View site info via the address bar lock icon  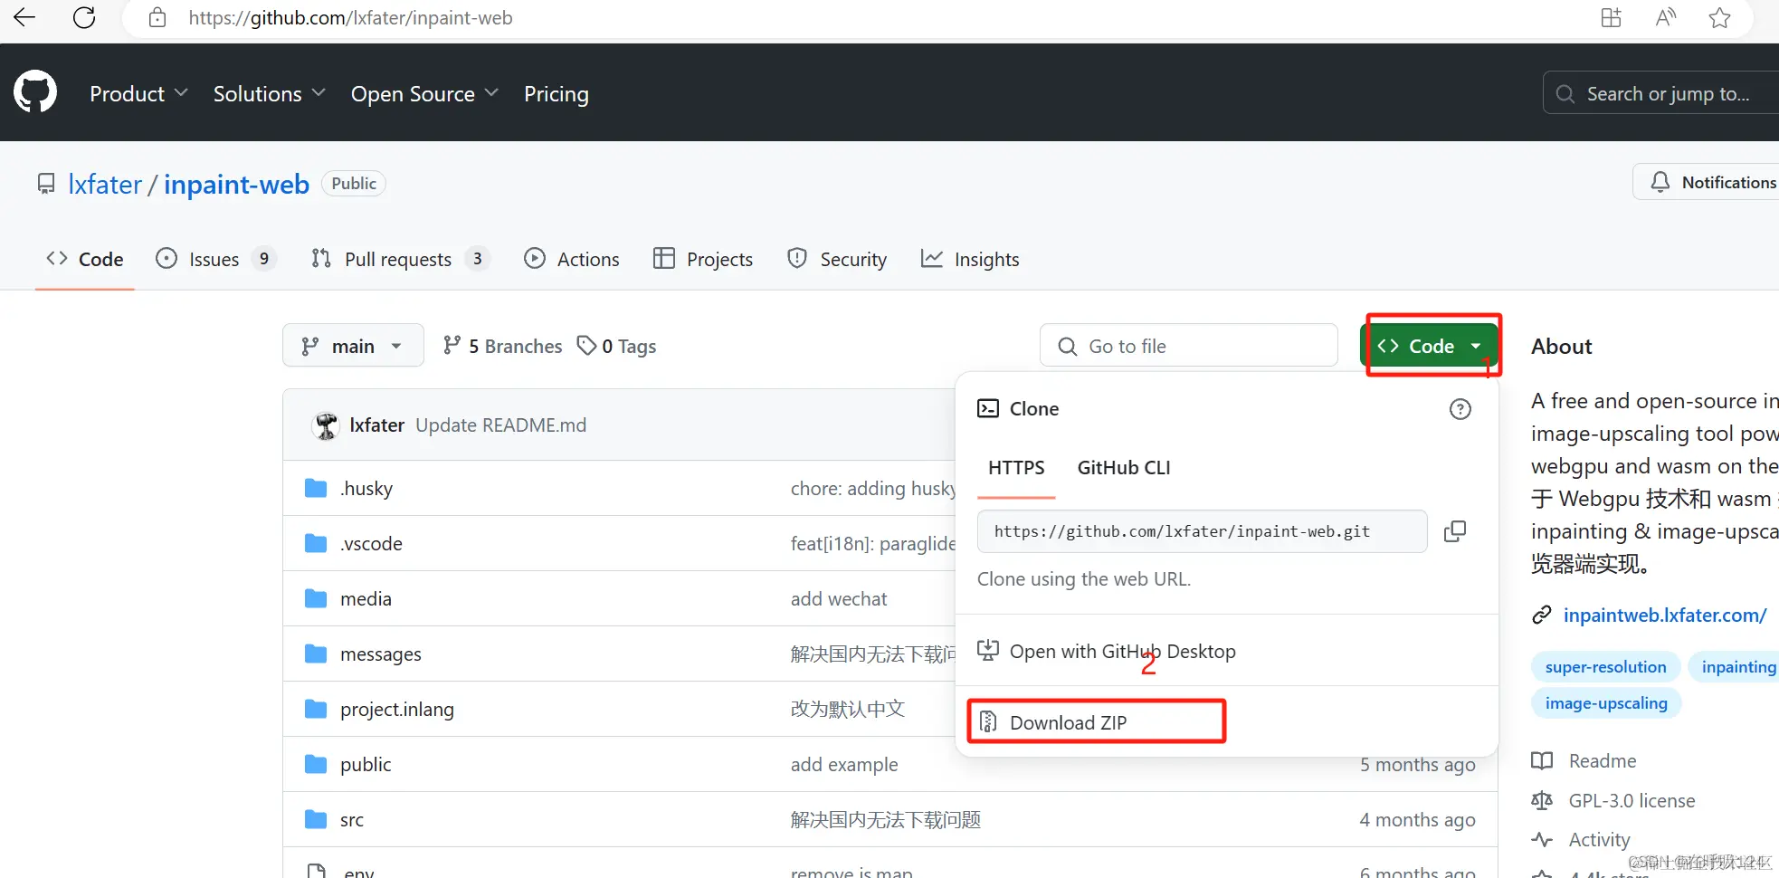coord(157,18)
